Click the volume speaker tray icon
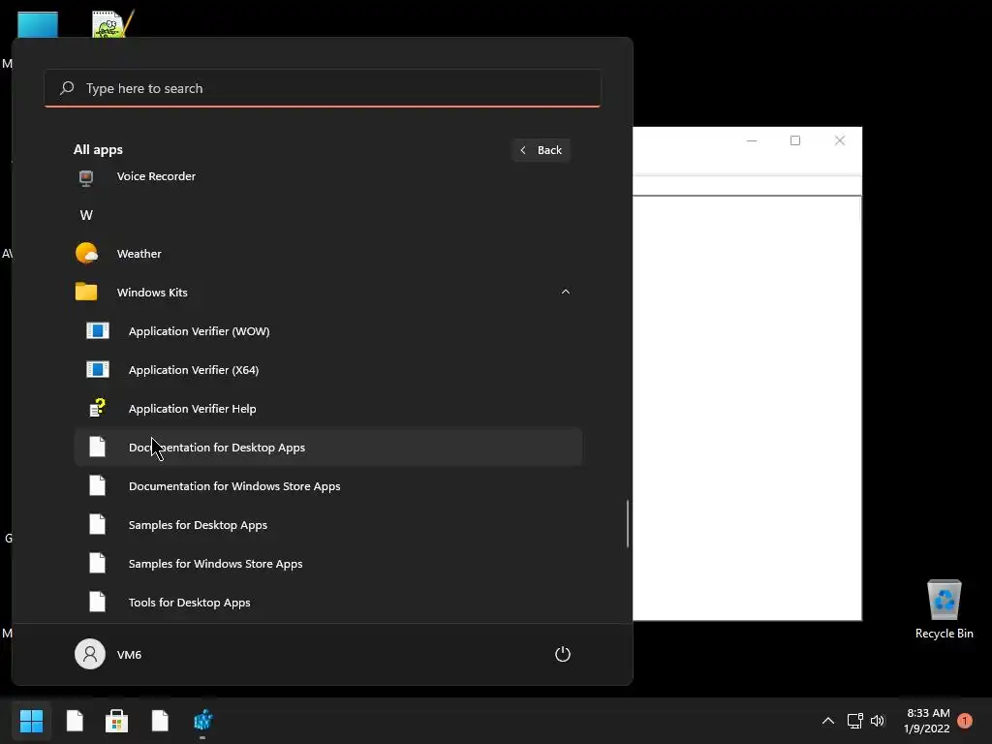Image resolution: width=992 pixels, height=744 pixels. click(878, 721)
